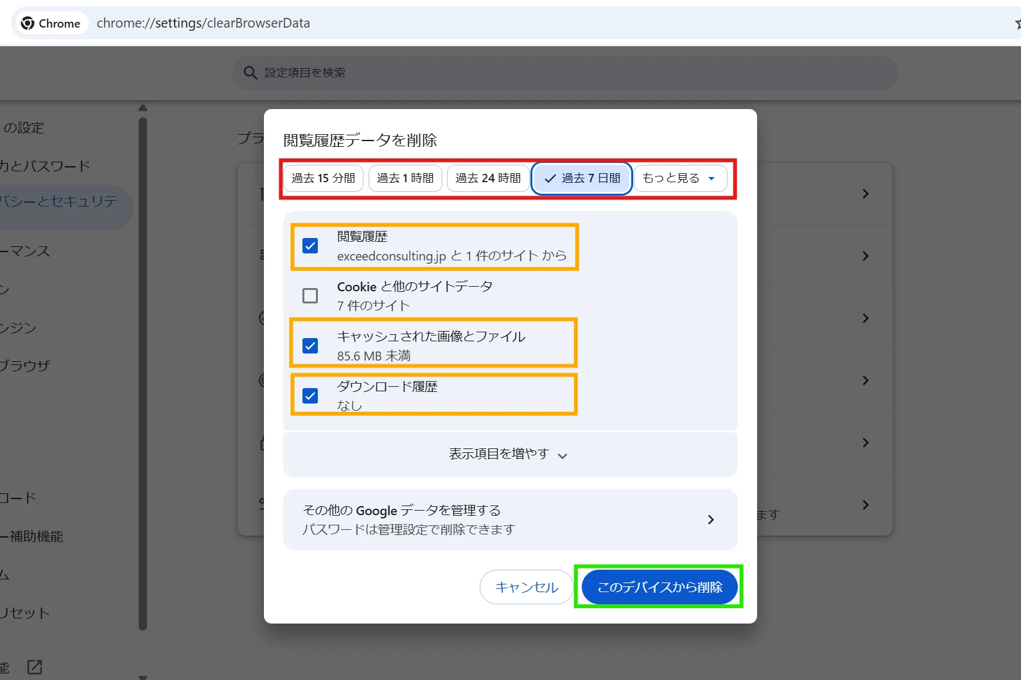Expand 表示項目を増やす section

click(510, 454)
